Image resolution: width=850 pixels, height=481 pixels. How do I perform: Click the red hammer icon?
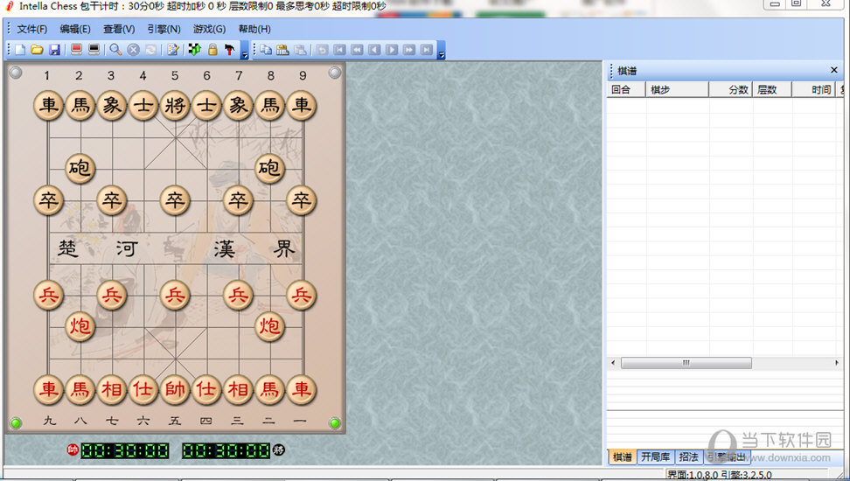[230, 50]
